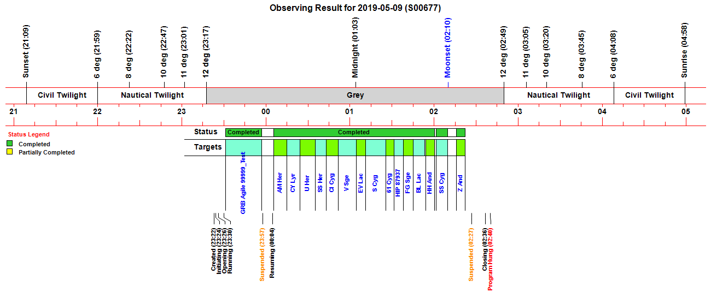Click the 10 deg (22:47) marker label
Image resolution: width=711 pixels, height=304 pixels.
164,52
